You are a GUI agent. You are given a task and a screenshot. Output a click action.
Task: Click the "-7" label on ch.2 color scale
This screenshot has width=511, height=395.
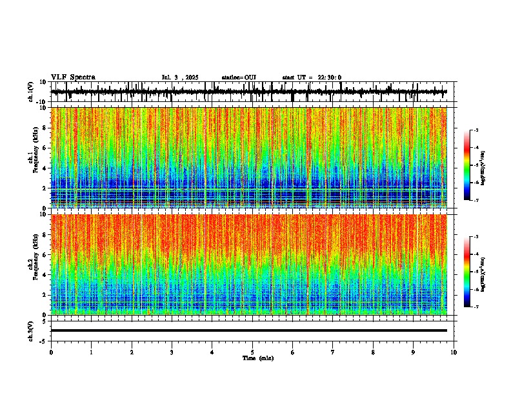476,307
